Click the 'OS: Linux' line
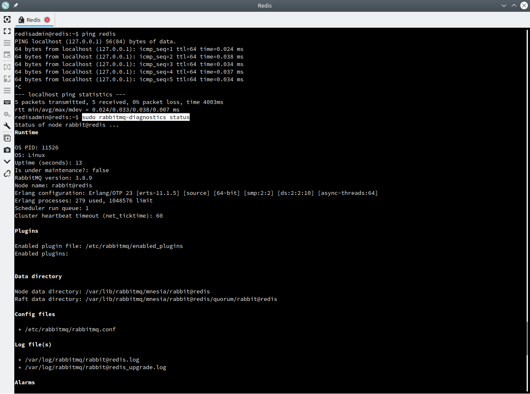This screenshot has width=530, height=394. tap(30, 155)
